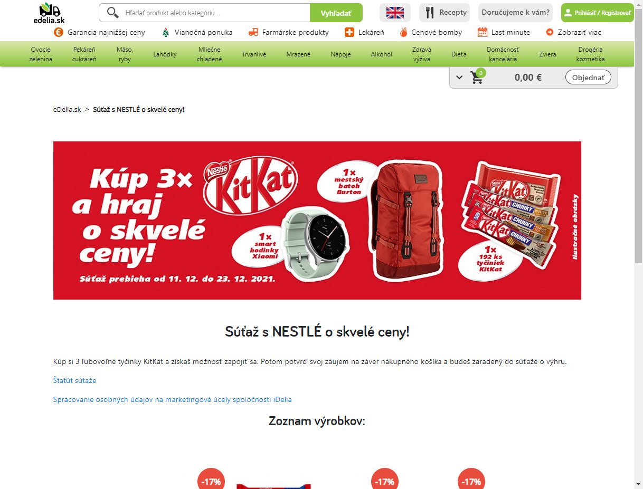The image size is (643, 489).
Task: Click the euro coin Garancia najnižšej ceny icon
Action: tap(59, 32)
